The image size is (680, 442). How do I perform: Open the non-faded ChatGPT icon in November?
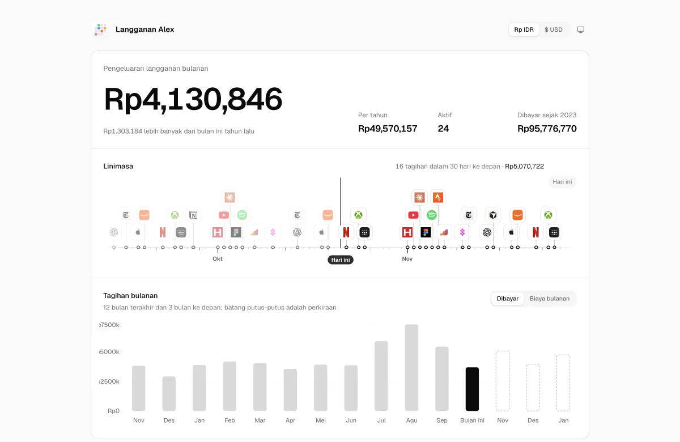(487, 232)
